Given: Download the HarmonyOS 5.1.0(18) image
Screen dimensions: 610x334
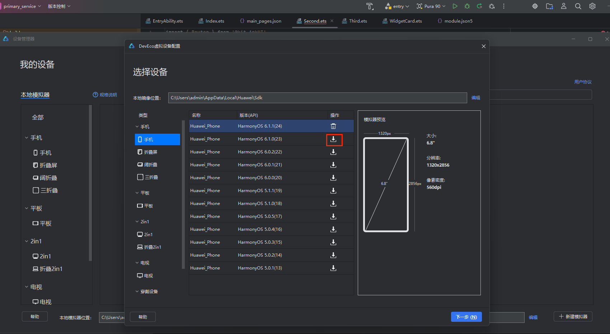Looking at the screenshot, I should 333,204.
